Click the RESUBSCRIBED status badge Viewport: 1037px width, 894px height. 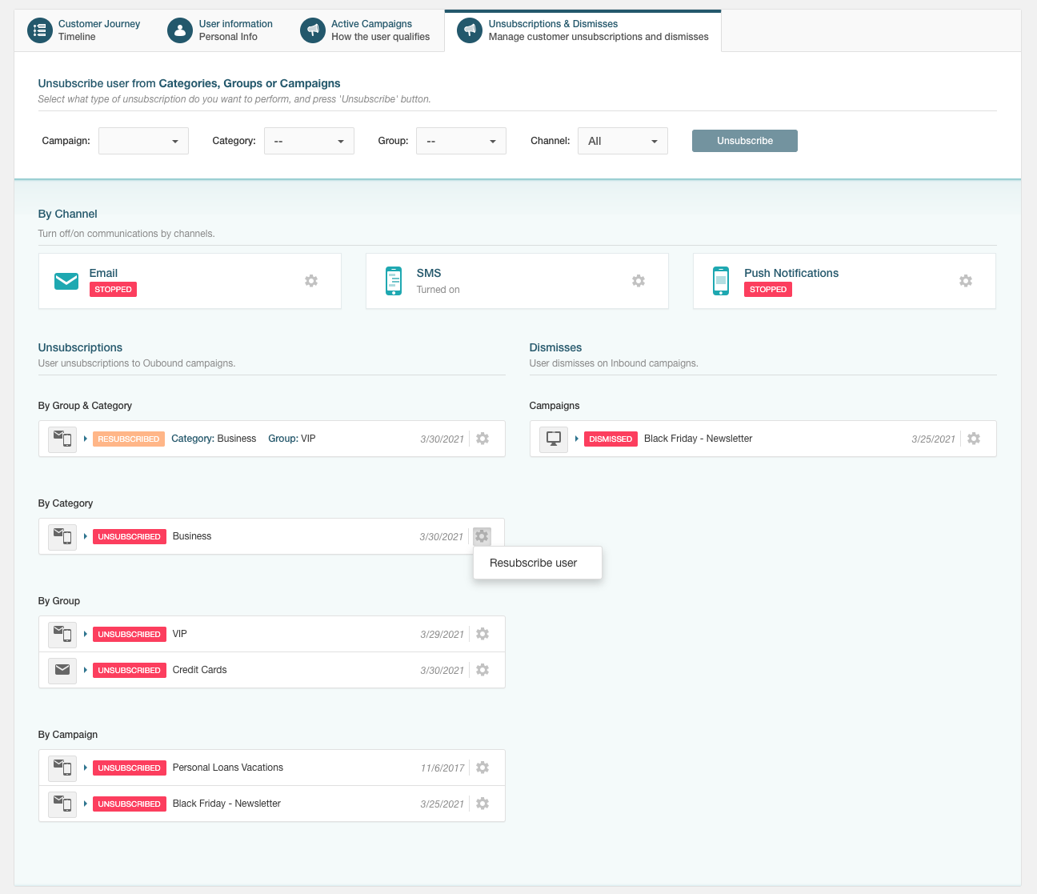[129, 439]
